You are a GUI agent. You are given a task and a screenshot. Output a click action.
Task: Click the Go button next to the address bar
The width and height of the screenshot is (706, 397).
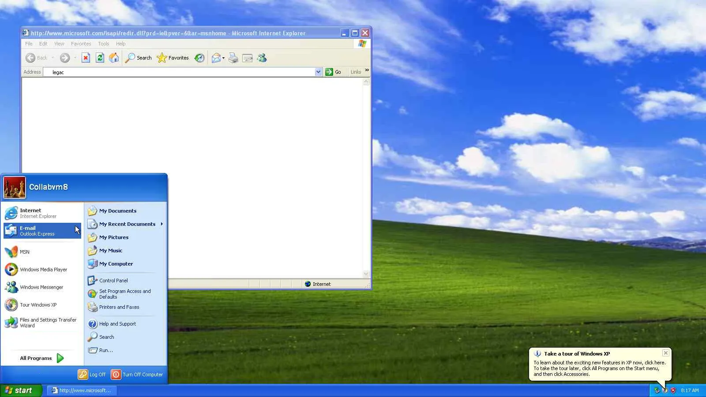[333, 72]
